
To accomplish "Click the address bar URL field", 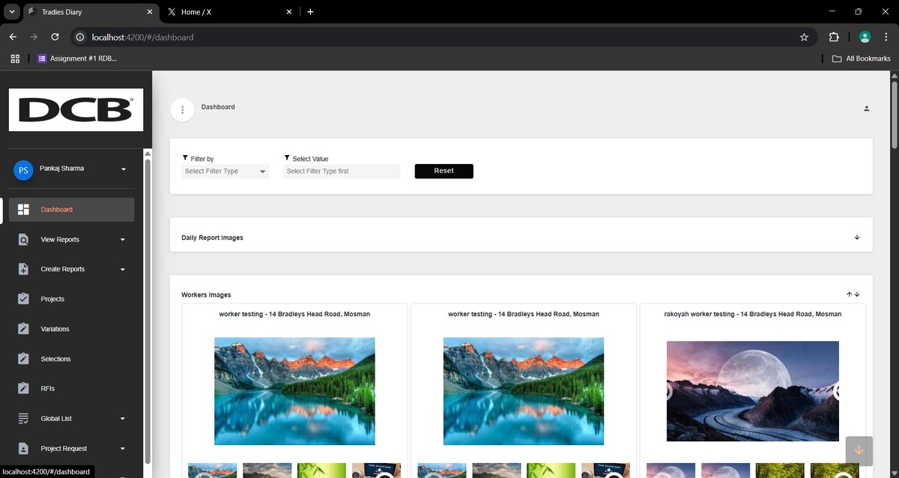I will click(x=442, y=37).
